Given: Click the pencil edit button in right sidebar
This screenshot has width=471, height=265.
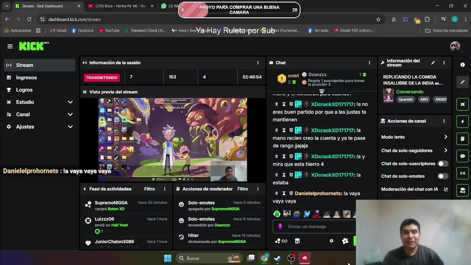Looking at the screenshot, I should [x=463, y=82].
